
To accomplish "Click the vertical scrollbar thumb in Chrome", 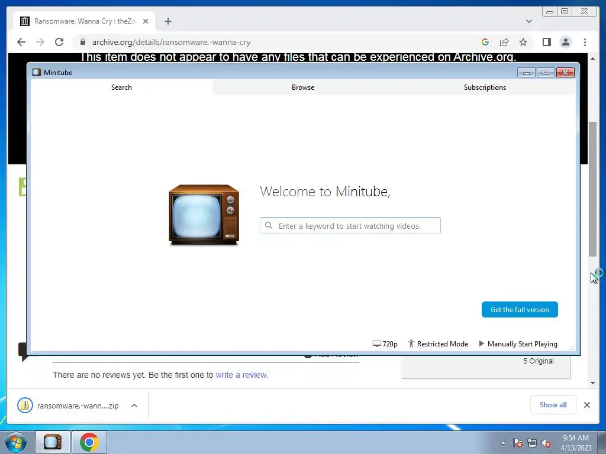I will 592,189.
